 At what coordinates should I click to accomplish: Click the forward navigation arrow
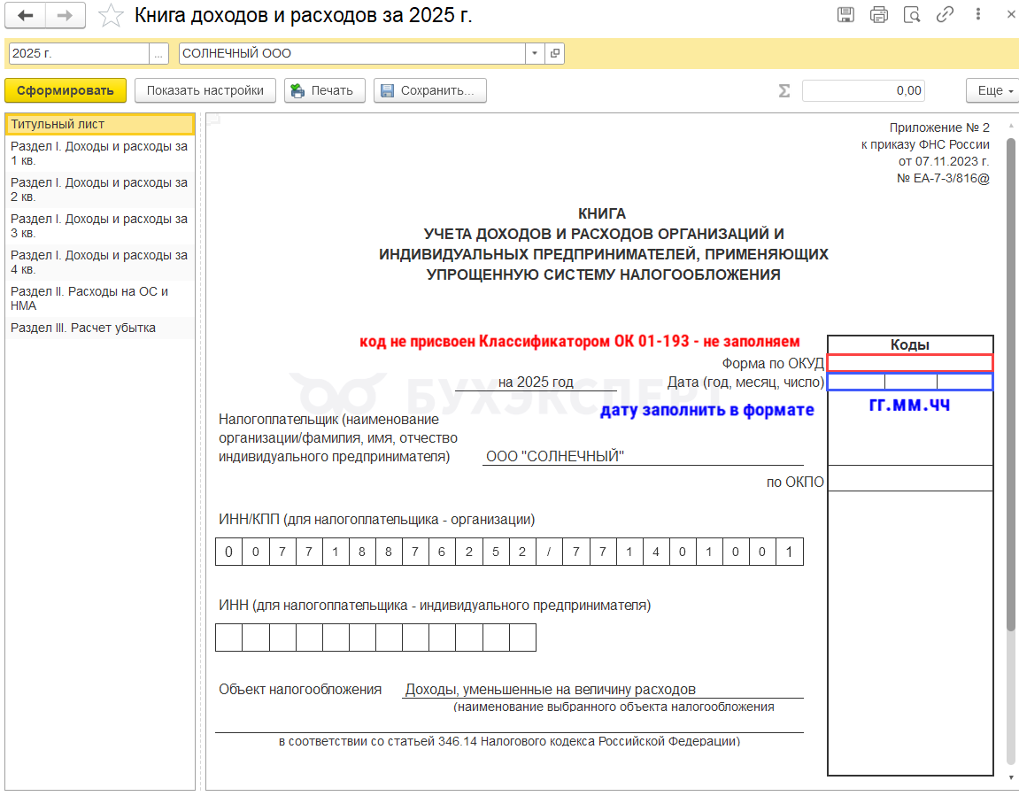(65, 16)
